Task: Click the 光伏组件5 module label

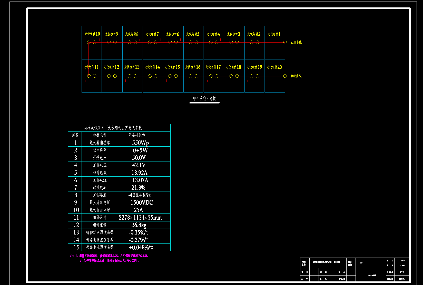Action: point(193,34)
